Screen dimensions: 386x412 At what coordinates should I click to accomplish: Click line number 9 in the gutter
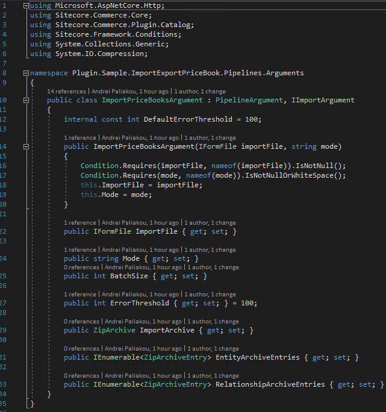[4, 83]
